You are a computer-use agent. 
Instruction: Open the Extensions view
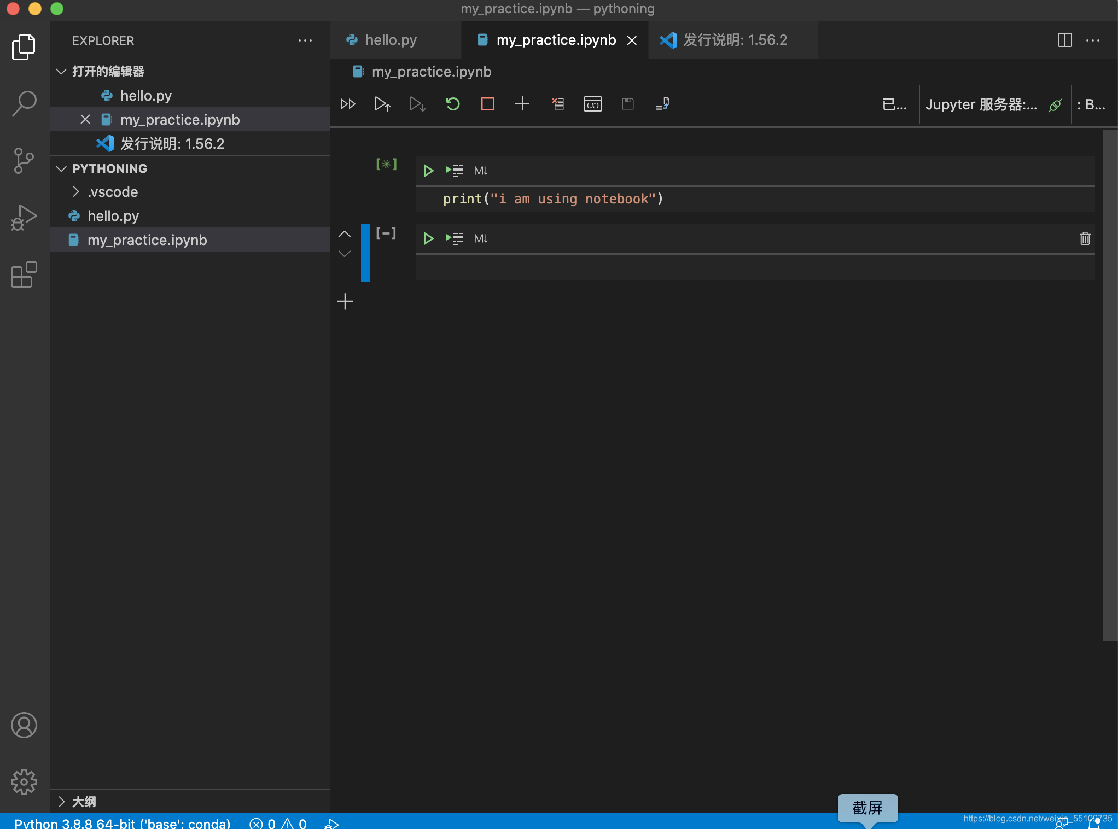point(24,275)
